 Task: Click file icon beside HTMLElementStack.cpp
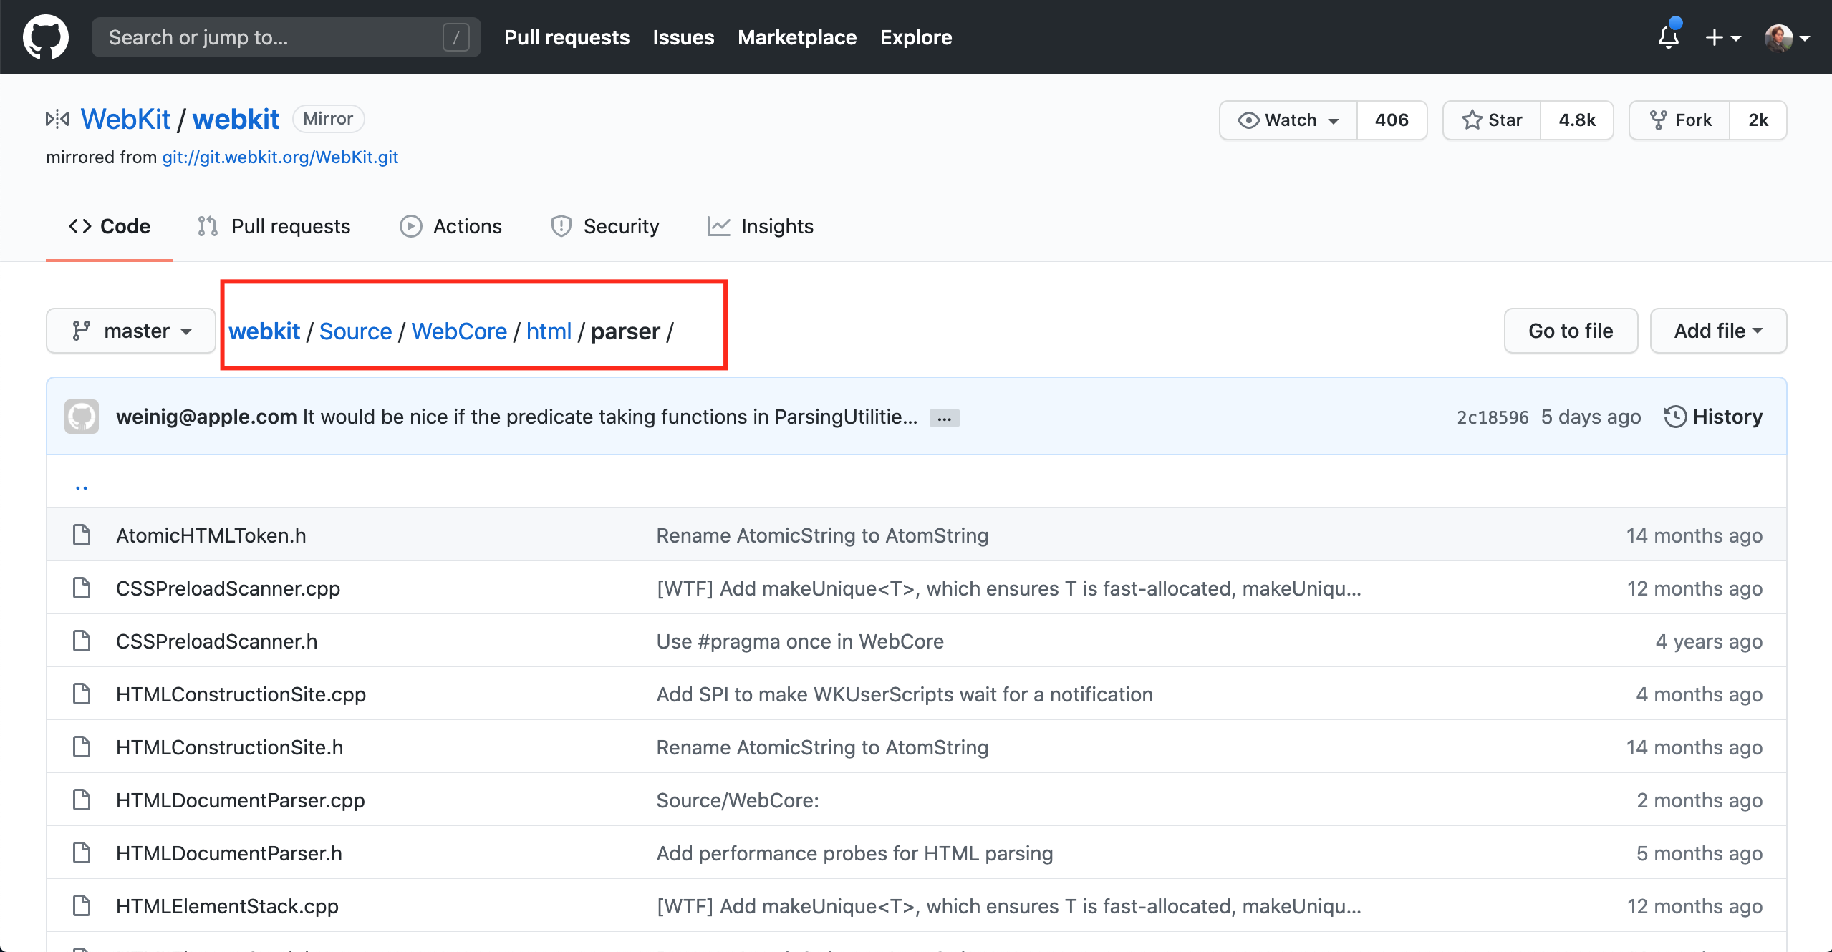click(x=82, y=905)
